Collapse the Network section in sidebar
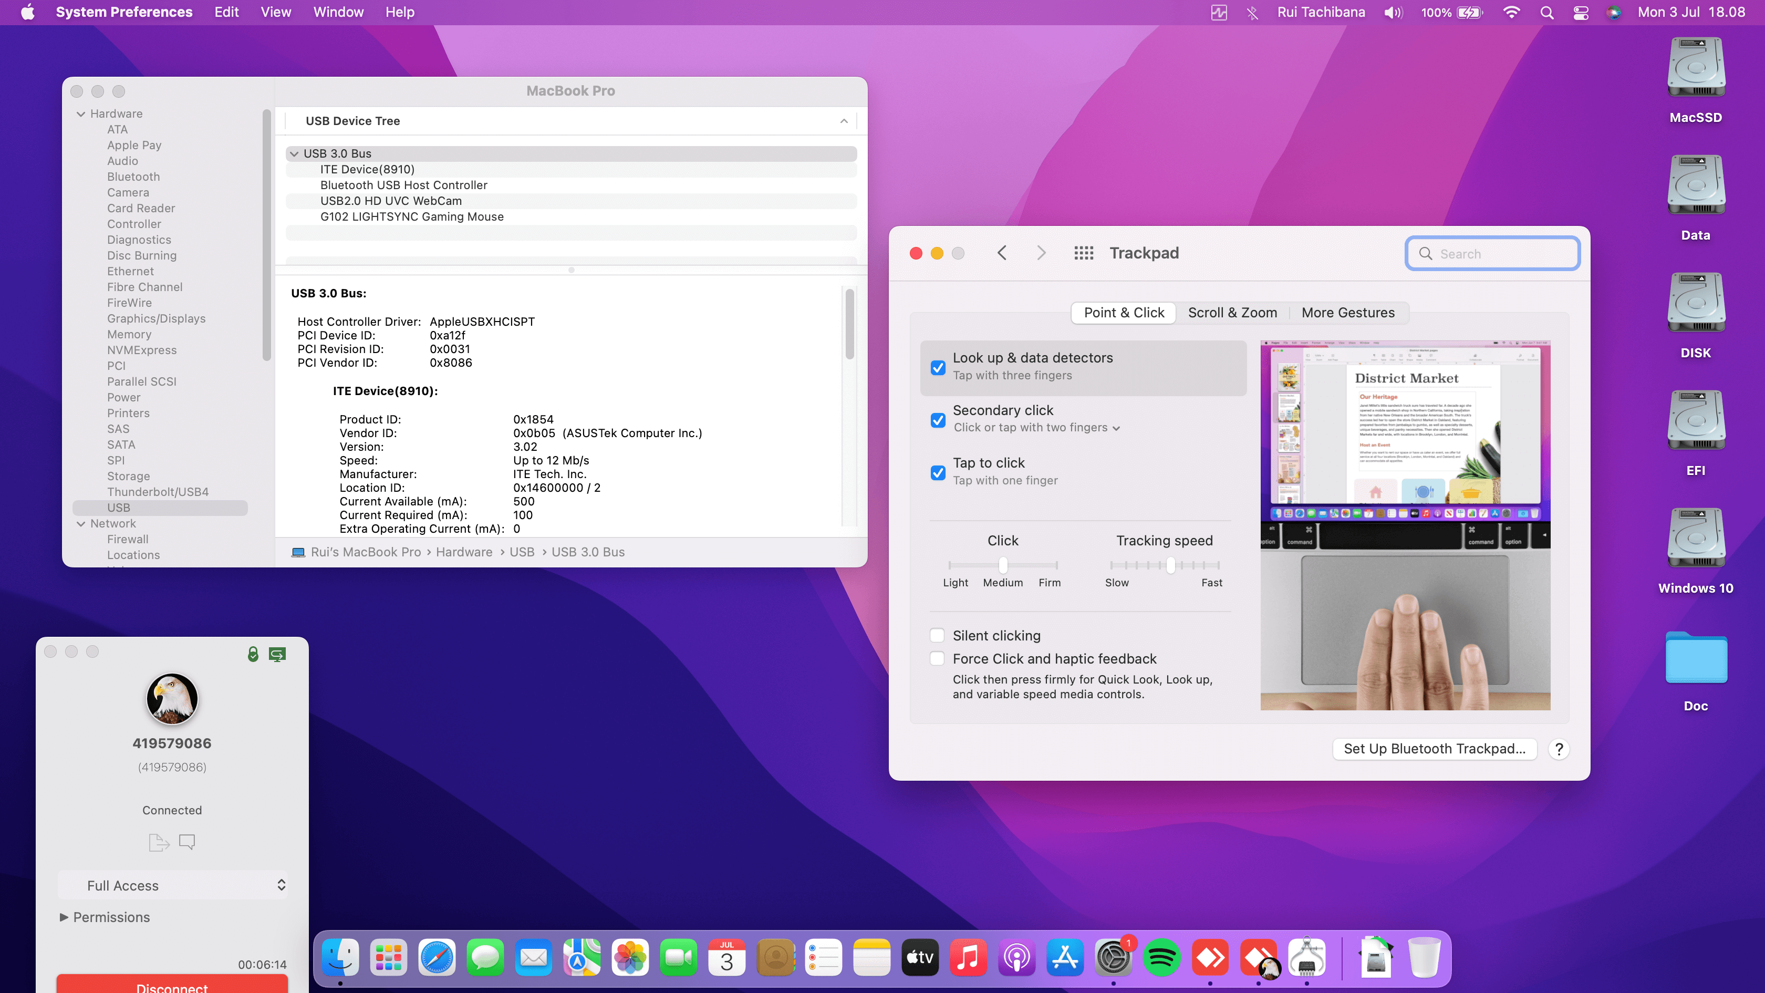This screenshot has height=993, width=1765. [x=81, y=524]
